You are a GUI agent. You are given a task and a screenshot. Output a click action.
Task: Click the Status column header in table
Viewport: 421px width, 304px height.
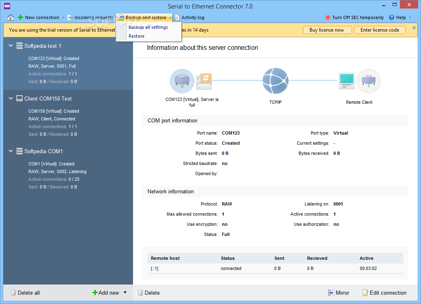pos(228,258)
